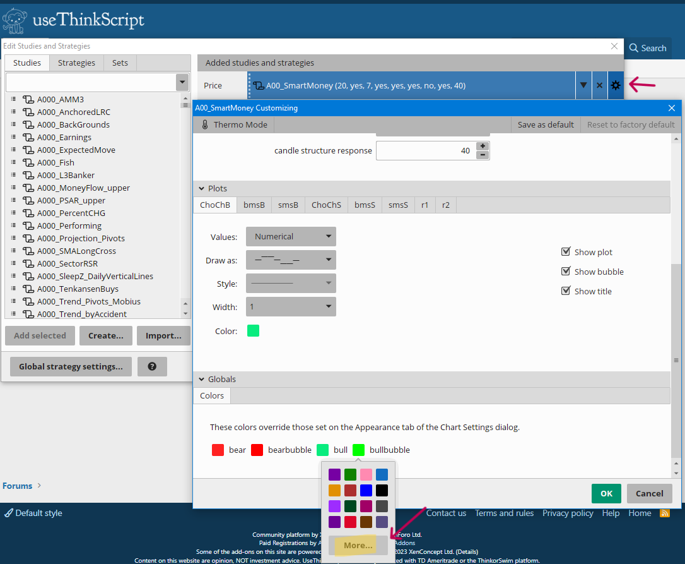Screen dimensions: 685x564
Task: Switch to the Sets tab
Action: pyautogui.click(x=120, y=63)
